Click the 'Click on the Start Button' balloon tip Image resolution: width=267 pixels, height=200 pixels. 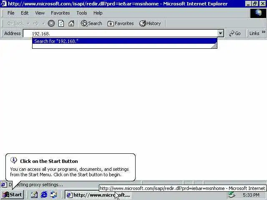click(x=71, y=167)
